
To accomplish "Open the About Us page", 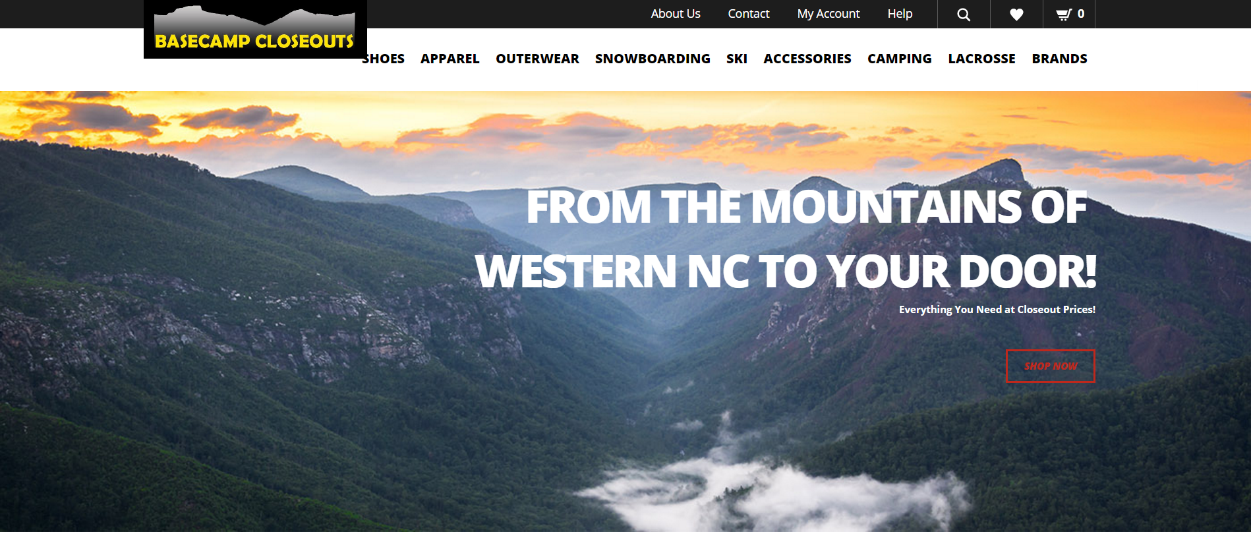I will point(676,14).
